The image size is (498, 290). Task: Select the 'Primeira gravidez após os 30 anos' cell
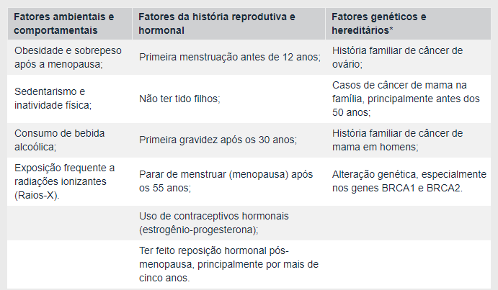point(228,140)
